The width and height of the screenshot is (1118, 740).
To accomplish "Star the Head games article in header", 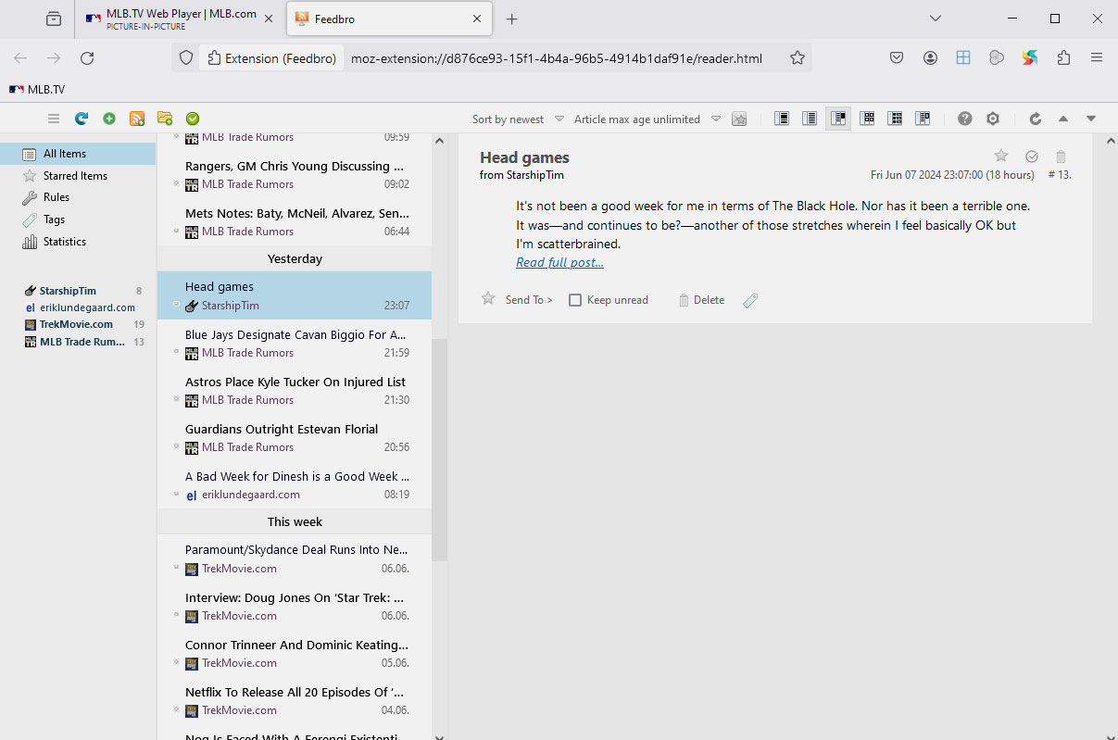I will tap(1000, 157).
